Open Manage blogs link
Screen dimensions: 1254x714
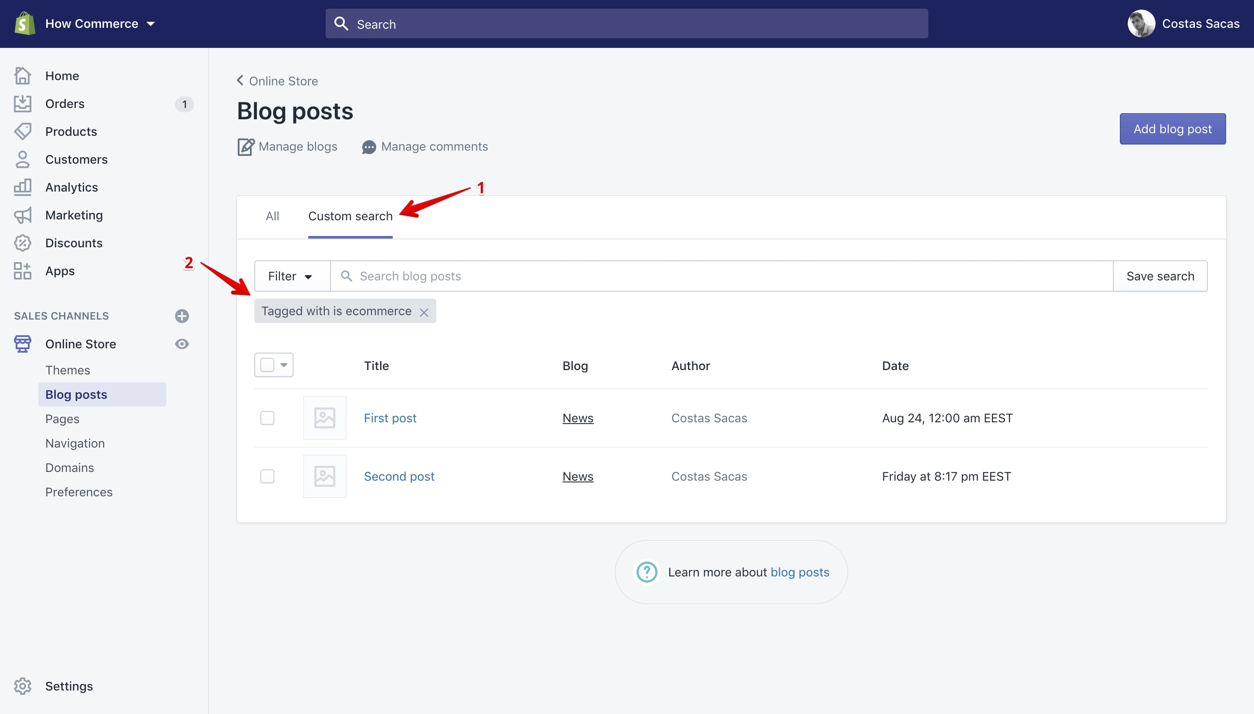click(x=298, y=147)
